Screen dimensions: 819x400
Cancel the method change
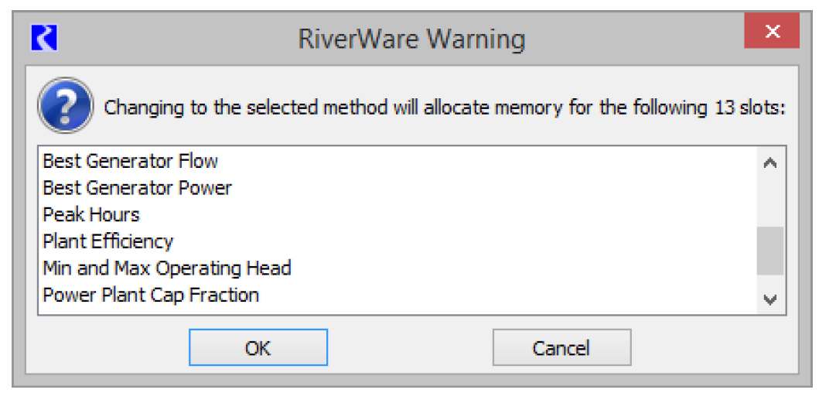pyautogui.click(x=561, y=348)
